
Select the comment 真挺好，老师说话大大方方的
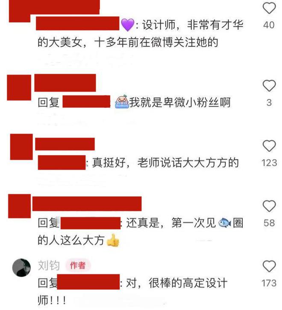click(165, 162)
